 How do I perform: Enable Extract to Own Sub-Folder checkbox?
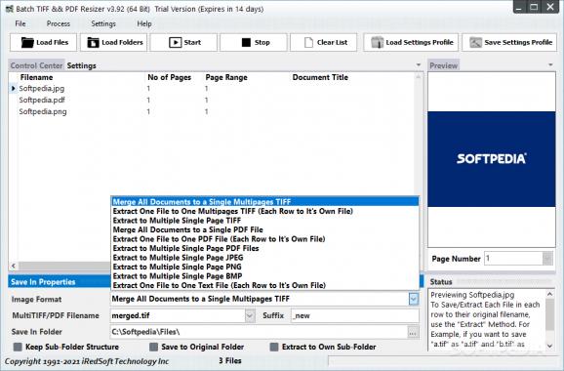[274, 347]
